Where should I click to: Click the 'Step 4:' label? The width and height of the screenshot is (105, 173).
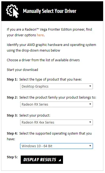tap(12, 134)
